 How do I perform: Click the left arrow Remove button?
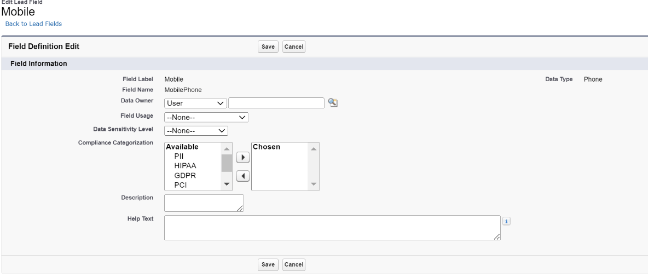click(242, 176)
